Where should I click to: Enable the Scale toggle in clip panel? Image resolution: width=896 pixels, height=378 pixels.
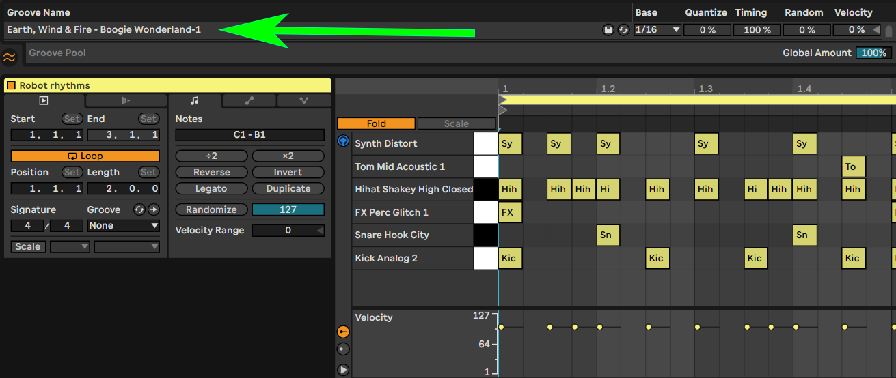28,247
